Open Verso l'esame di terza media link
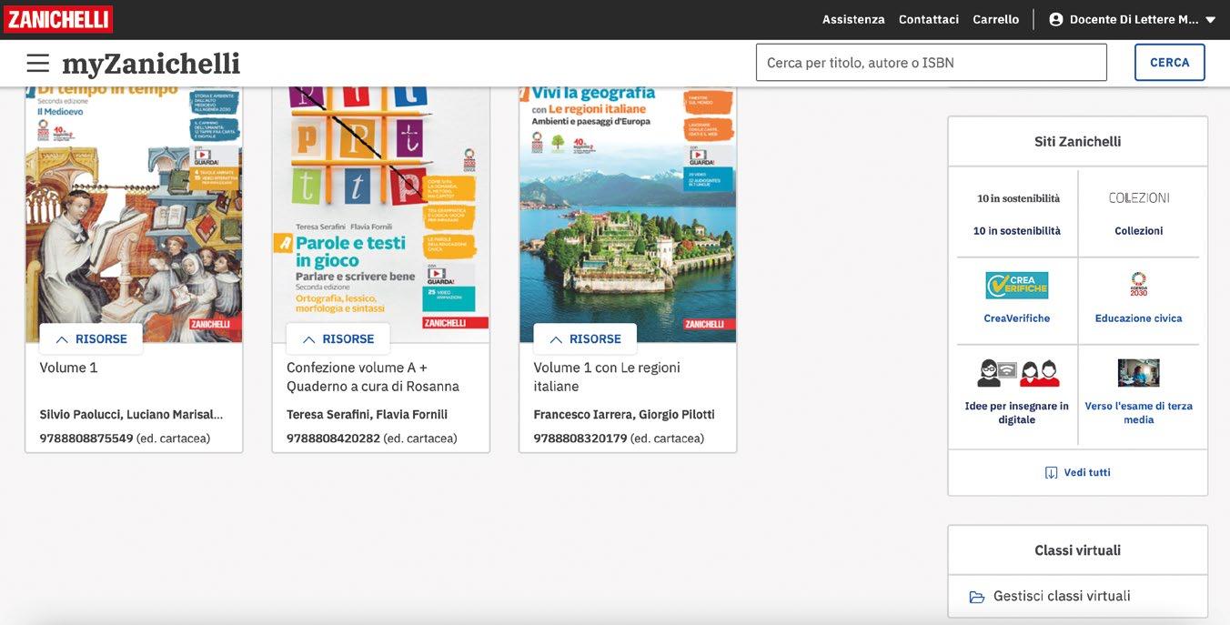The width and height of the screenshot is (1230, 625). (x=1139, y=413)
